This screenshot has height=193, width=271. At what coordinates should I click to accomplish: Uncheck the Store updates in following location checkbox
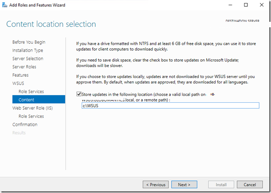79,94
